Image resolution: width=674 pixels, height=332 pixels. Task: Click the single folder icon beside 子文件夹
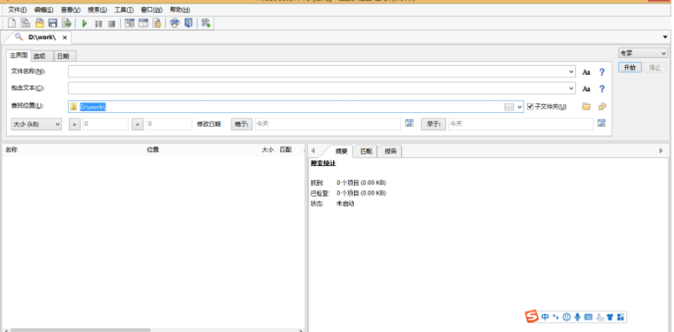point(586,107)
